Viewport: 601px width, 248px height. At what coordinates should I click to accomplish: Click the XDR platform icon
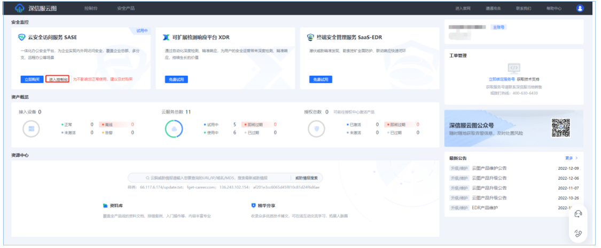pos(166,38)
